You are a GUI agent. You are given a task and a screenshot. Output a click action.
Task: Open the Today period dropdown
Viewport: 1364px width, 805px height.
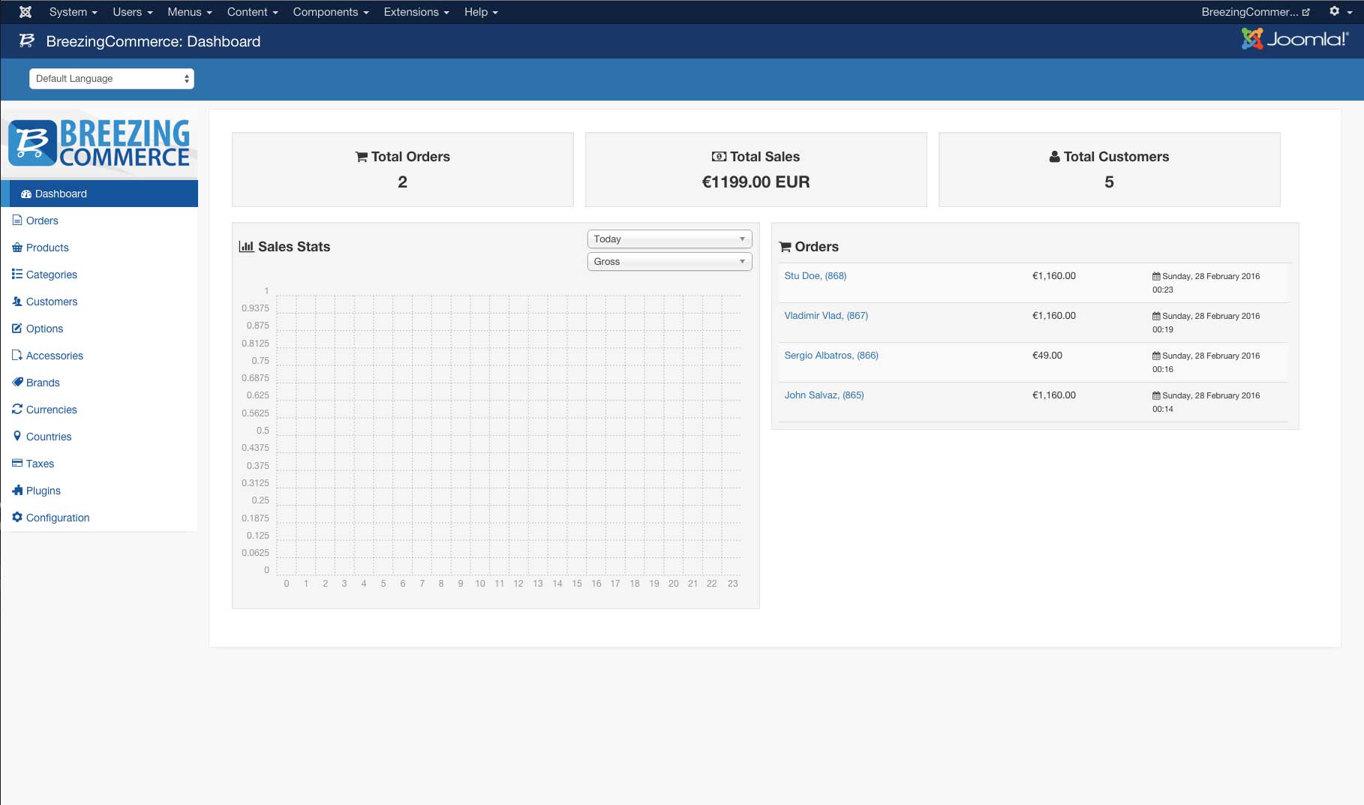tap(669, 239)
